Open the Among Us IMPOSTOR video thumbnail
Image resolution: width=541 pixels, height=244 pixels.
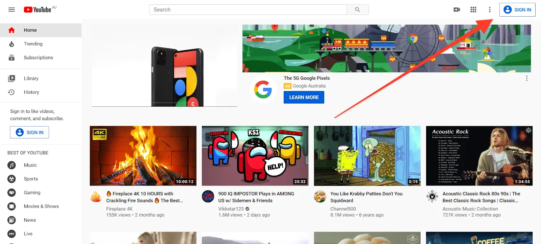click(255, 156)
